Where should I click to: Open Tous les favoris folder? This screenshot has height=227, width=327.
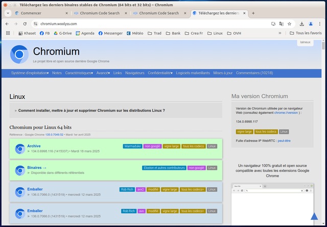pyautogui.click(x=306, y=33)
